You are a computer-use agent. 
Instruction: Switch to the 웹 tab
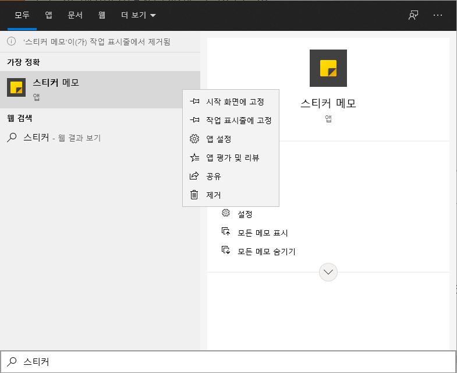(x=101, y=15)
